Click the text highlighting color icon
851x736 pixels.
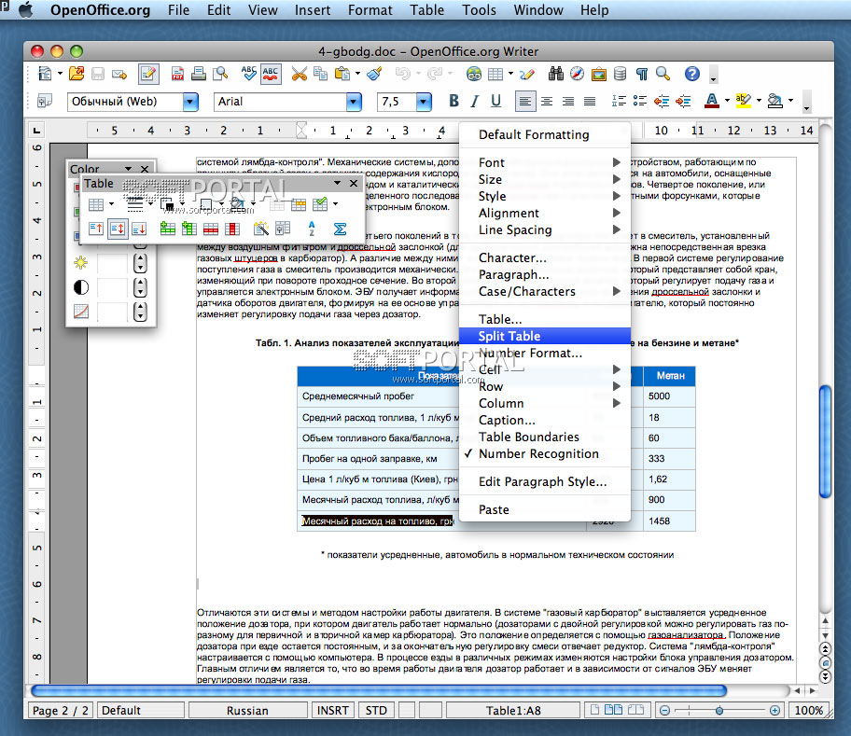click(743, 101)
